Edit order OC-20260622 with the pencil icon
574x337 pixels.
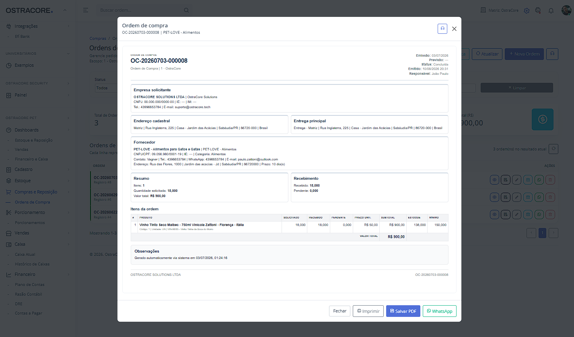click(x=517, y=214)
